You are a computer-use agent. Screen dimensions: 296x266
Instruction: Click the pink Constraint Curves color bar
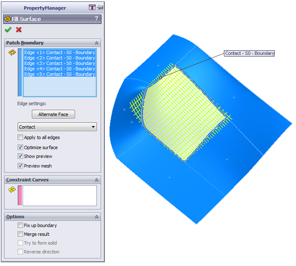coord(20,196)
